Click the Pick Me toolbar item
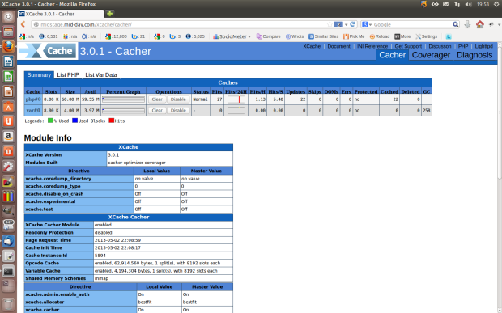The height and width of the screenshot is (313, 502). (x=354, y=36)
